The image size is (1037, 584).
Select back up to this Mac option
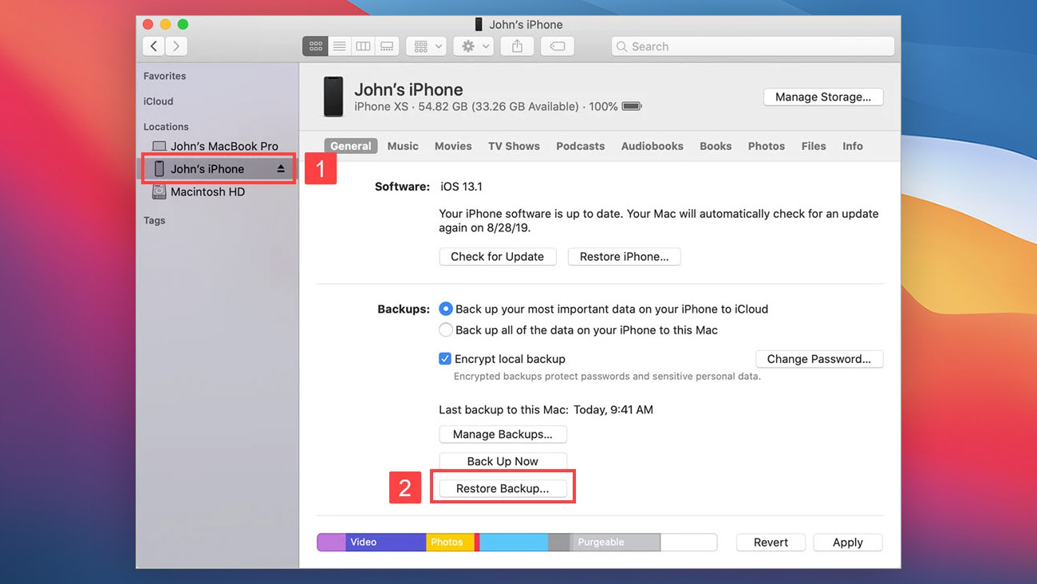[x=446, y=329]
